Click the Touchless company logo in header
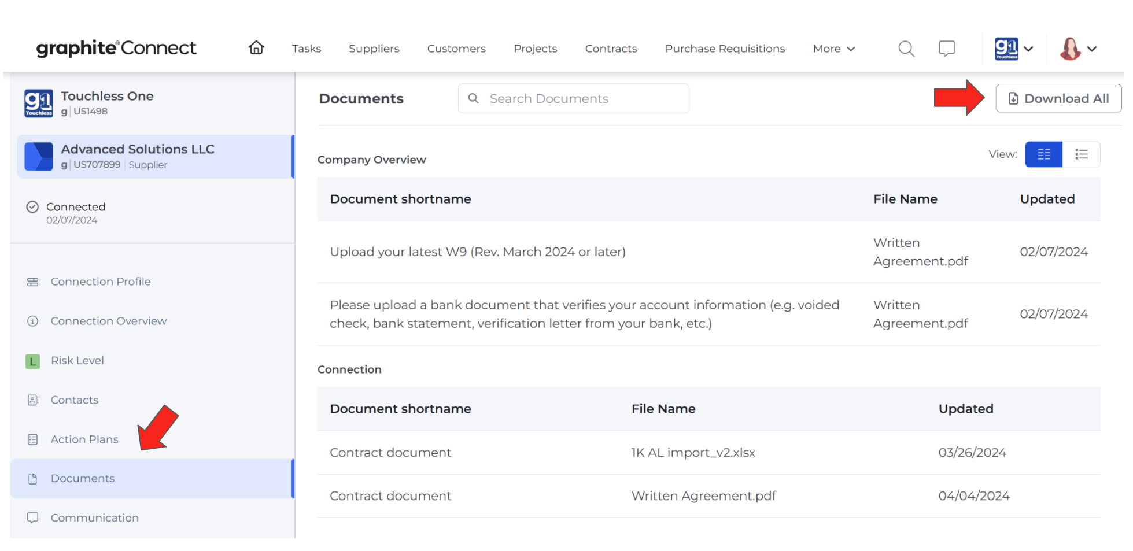Viewport: 1133px width, 551px height. pyautogui.click(x=1006, y=49)
